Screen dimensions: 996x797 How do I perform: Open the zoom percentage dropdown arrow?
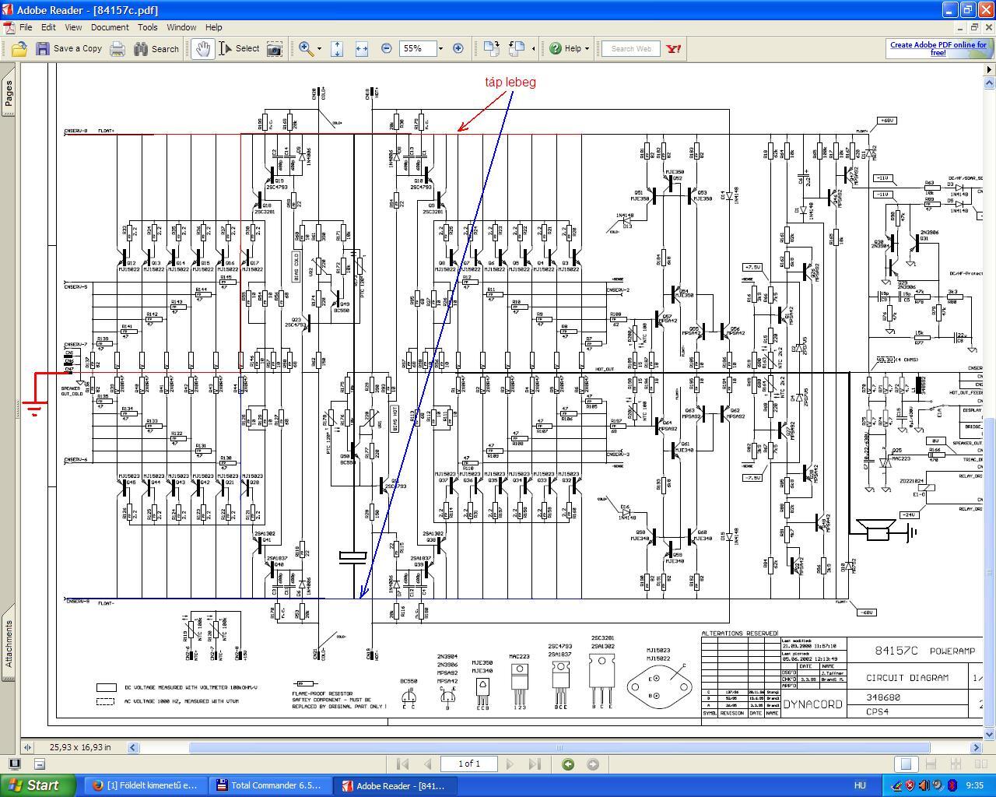(x=440, y=48)
